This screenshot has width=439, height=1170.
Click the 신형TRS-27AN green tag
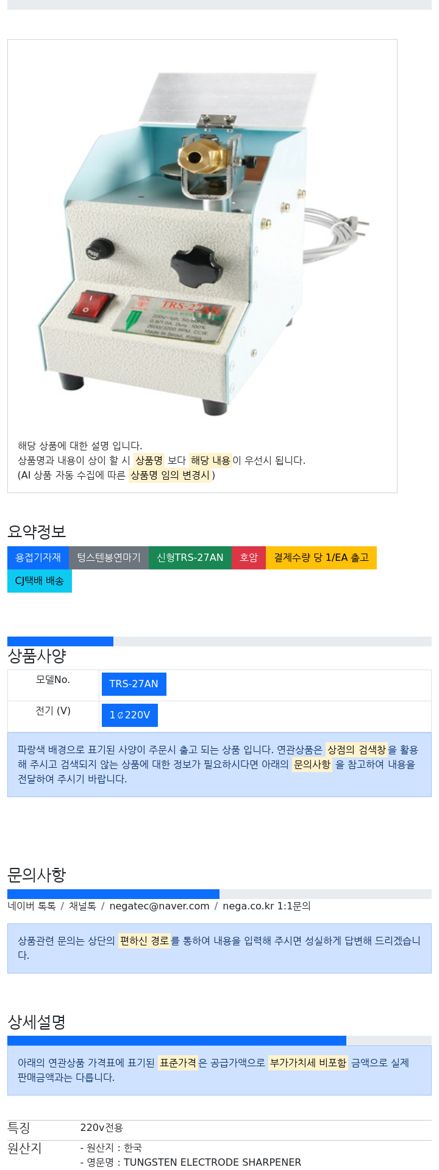point(190,558)
